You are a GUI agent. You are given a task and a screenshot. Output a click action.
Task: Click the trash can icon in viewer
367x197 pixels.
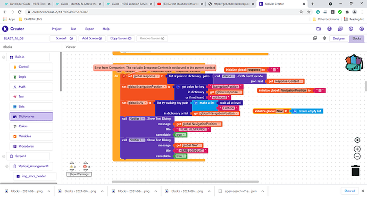pyautogui.click(x=355, y=170)
